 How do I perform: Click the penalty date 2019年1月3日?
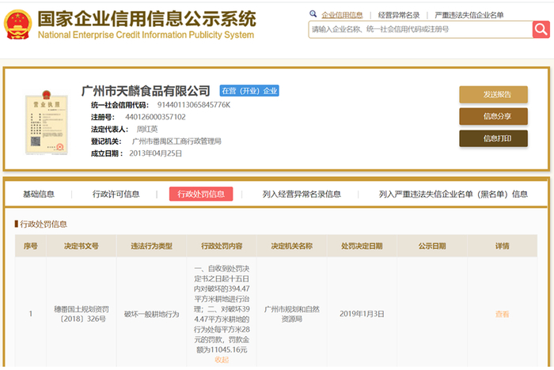[362, 314]
